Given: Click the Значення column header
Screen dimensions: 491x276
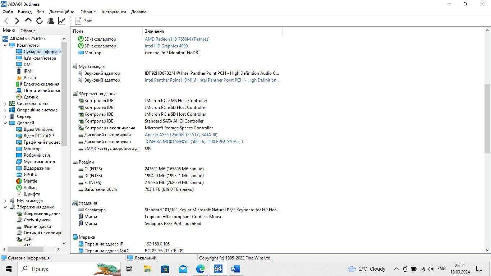Looking at the screenshot, I should [x=212, y=31].
